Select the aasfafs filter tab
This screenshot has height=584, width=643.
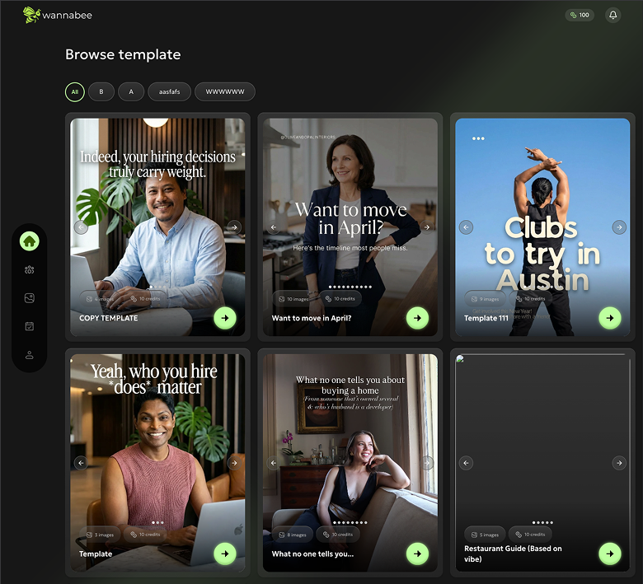(169, 91)
